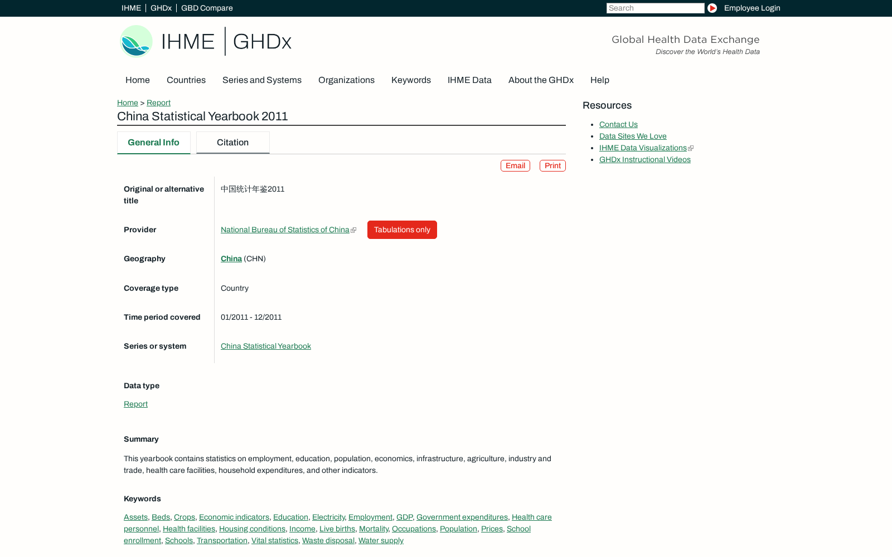Click the Home breadcrumb link
The width and height of the screenshot is (892, 557).
(x=128, y=102)
